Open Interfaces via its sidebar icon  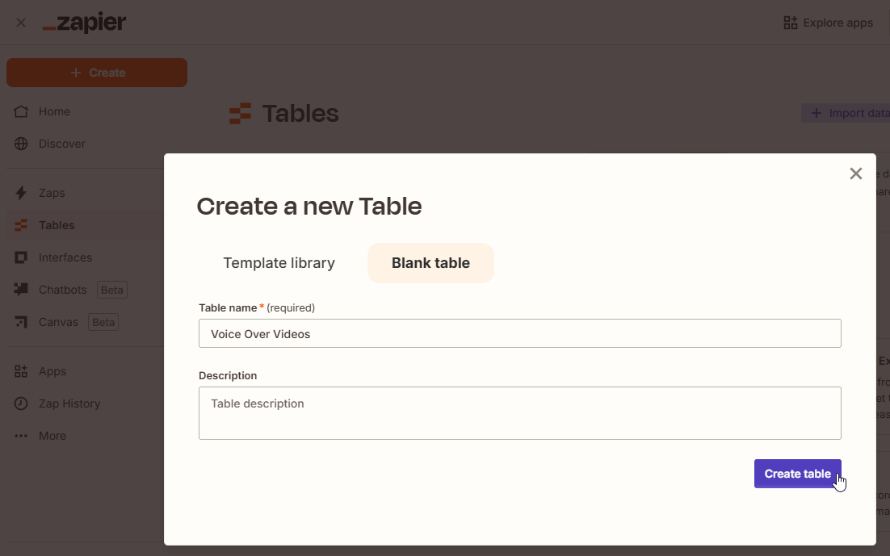22,257
